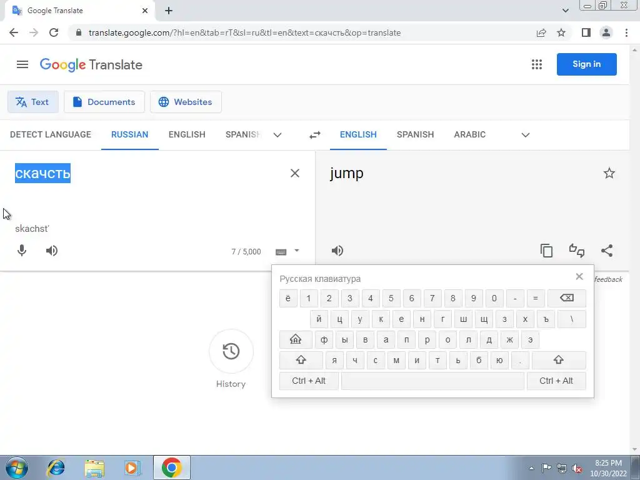The image size is (640, 480).
Task: Share this page from address bar
Action: pos(541,32)
